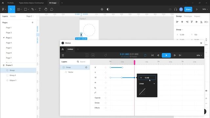Toggle keyframe for X property
Image resolution: width=210 pixels, height=118 pixels.
106,68
